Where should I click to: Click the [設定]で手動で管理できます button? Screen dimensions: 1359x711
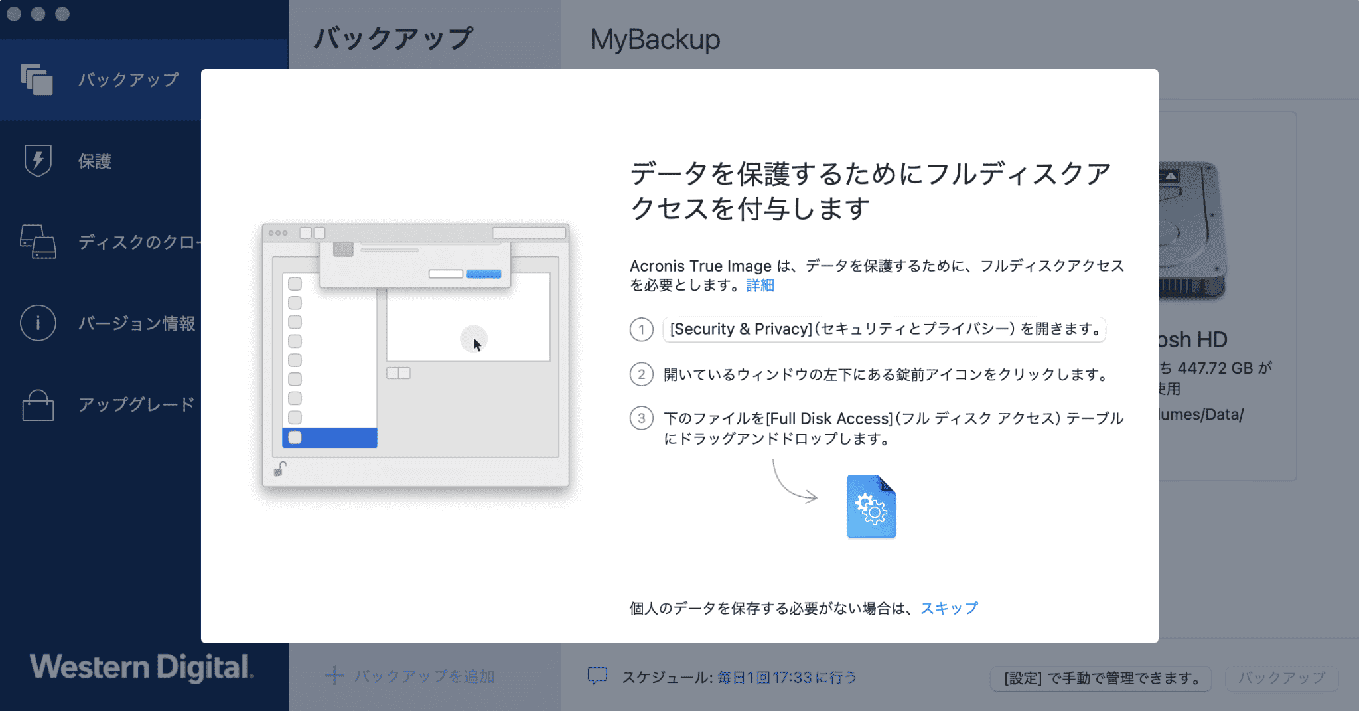[1101, 678]
